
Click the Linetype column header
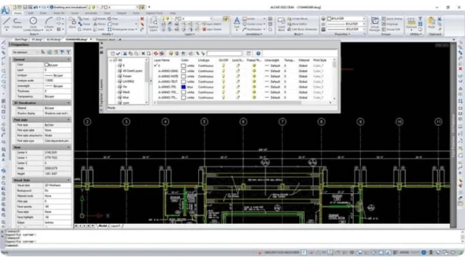tap(204, 60)
